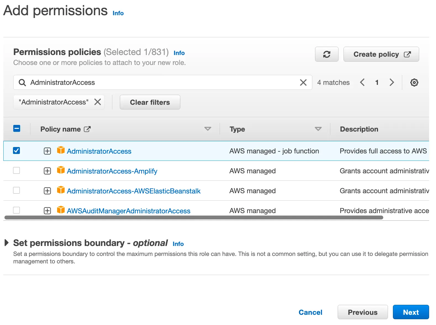The height and width of the screenshot is (325, 436).
Task: Expand the Set permissions boundary section
Action: point(7,243)
